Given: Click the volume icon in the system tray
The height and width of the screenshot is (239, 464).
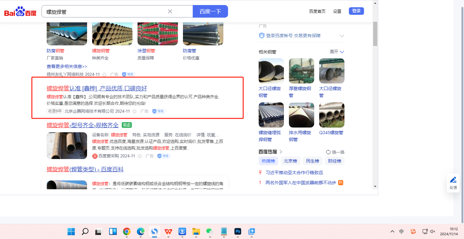Looking at the screenshot, I should (x=433, y=231).
